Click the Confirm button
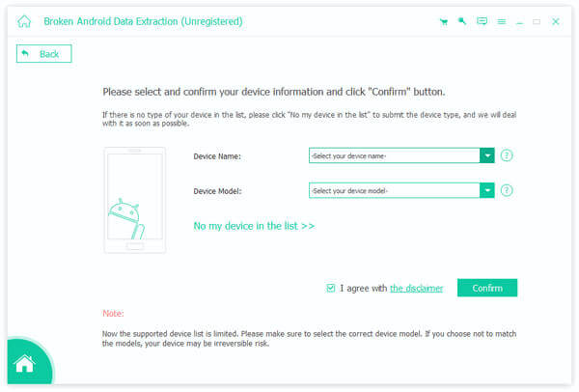Viewport: 579px width, 392px height. pyautogui.click(x=487, y=288)
